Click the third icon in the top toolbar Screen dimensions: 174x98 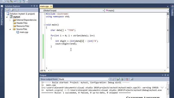click(x=11, y=1)
